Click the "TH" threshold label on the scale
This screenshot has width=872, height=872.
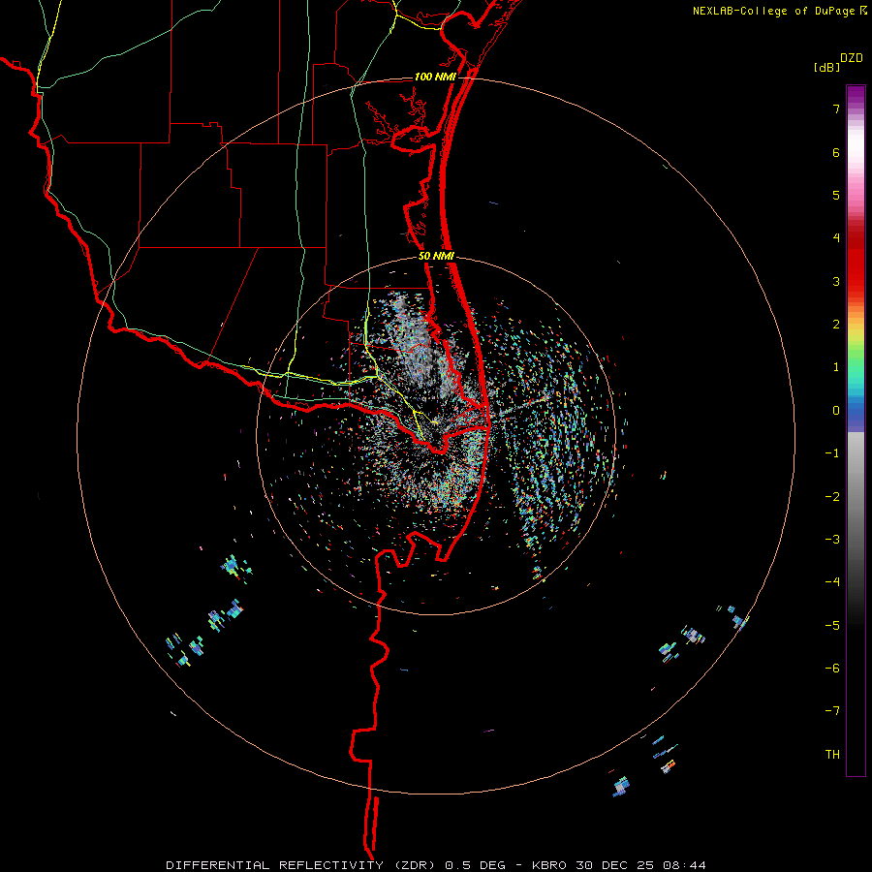pyautogui.click(x=832, y=755)
